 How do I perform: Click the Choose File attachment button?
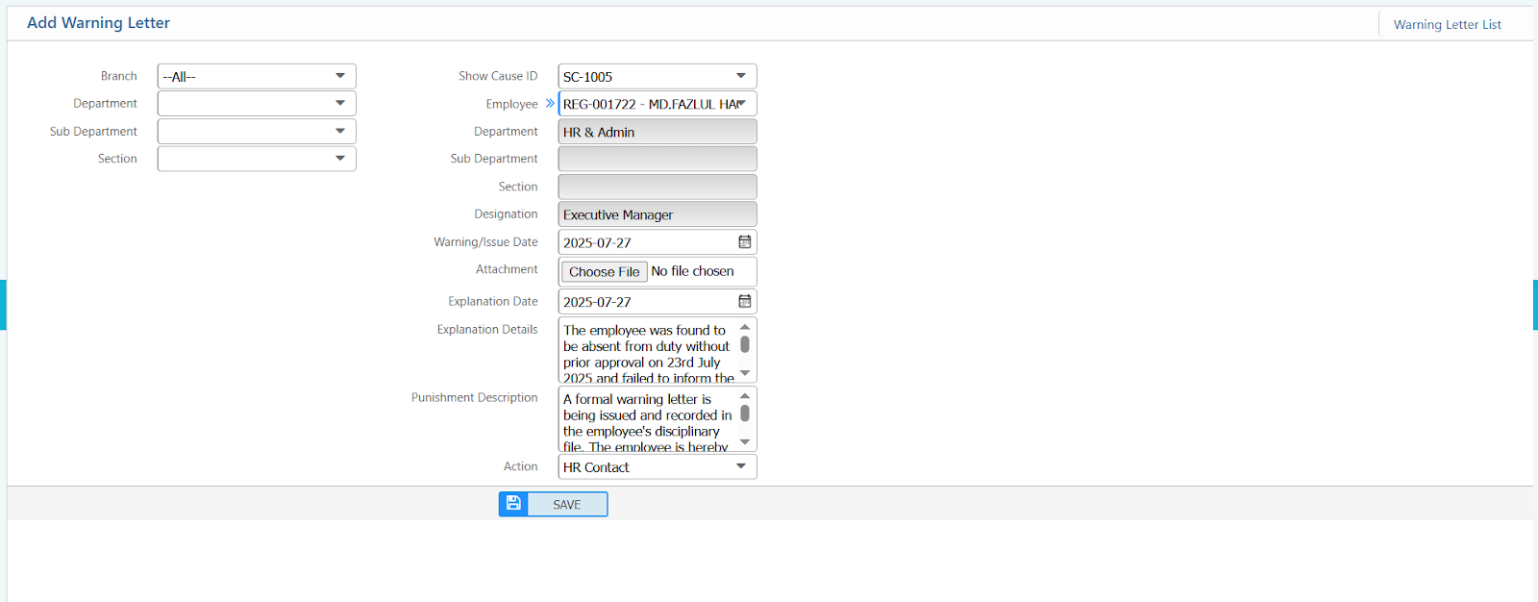click(604, 272)
